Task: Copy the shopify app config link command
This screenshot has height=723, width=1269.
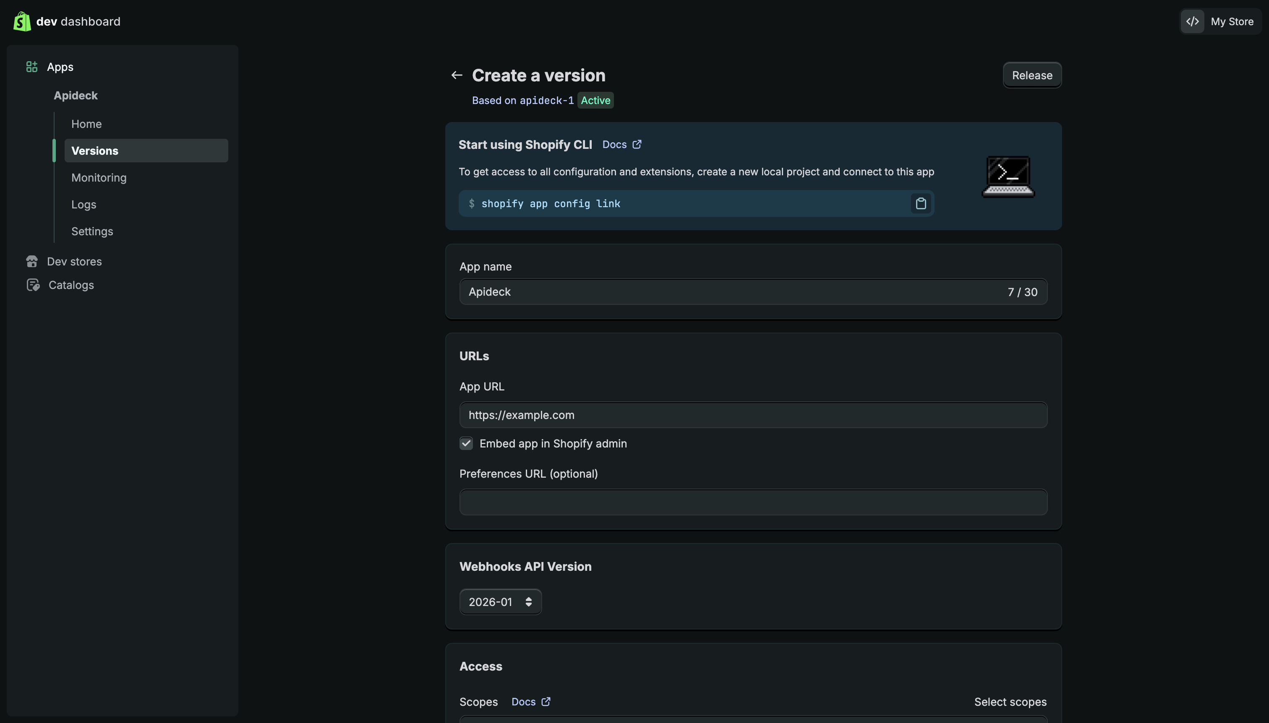Action: (x=921, y=203)
